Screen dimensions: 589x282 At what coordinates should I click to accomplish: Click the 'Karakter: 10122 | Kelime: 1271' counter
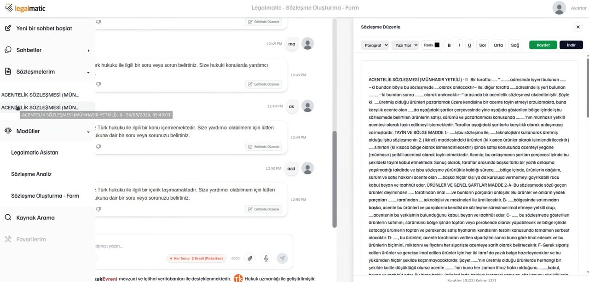pyautogui.click(x=471, y=280)
